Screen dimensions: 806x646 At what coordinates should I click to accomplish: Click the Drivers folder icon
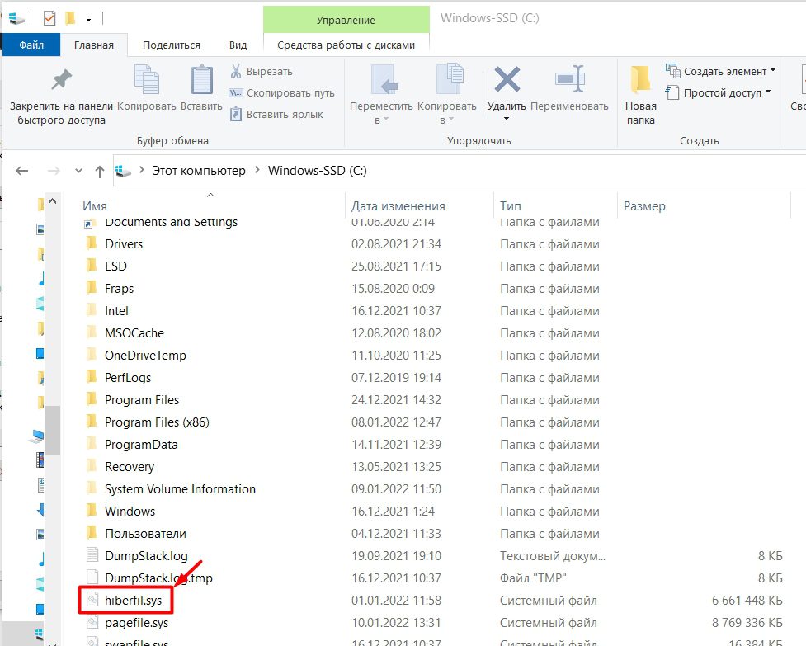tap(92, 242)
